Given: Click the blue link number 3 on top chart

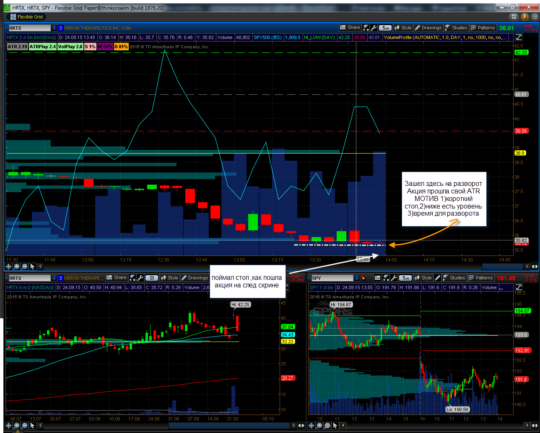Looking at the screenshot, I should [60, 28].
